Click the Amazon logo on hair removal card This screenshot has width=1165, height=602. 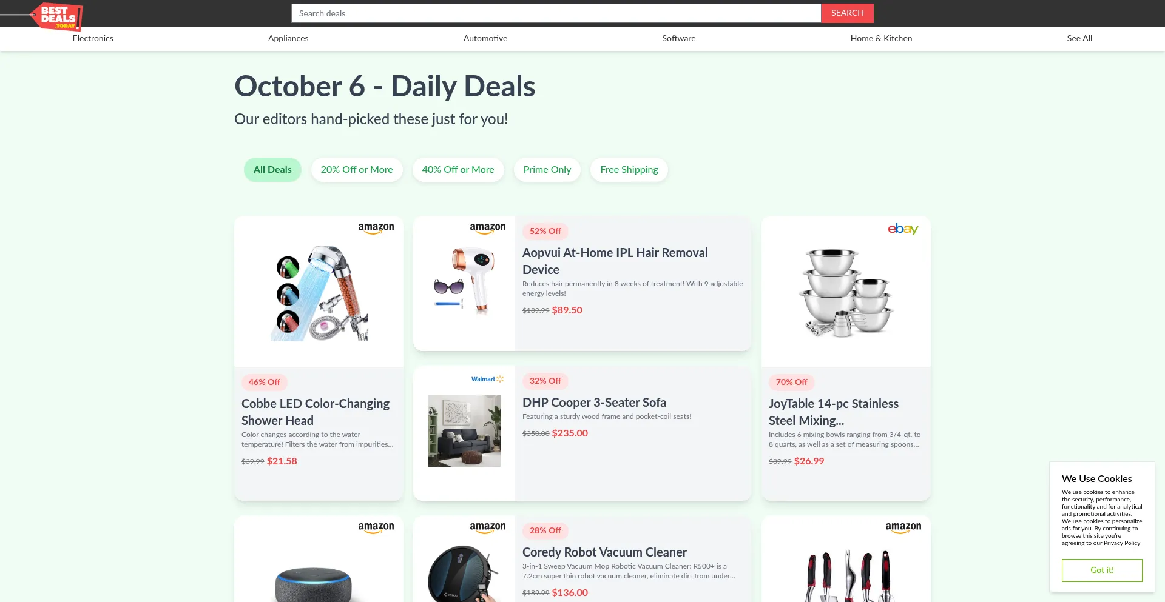pyautogui.click(x=487, y=229)
